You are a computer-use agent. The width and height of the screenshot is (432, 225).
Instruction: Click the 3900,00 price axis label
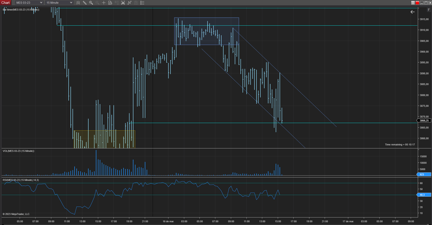[423, 51]
